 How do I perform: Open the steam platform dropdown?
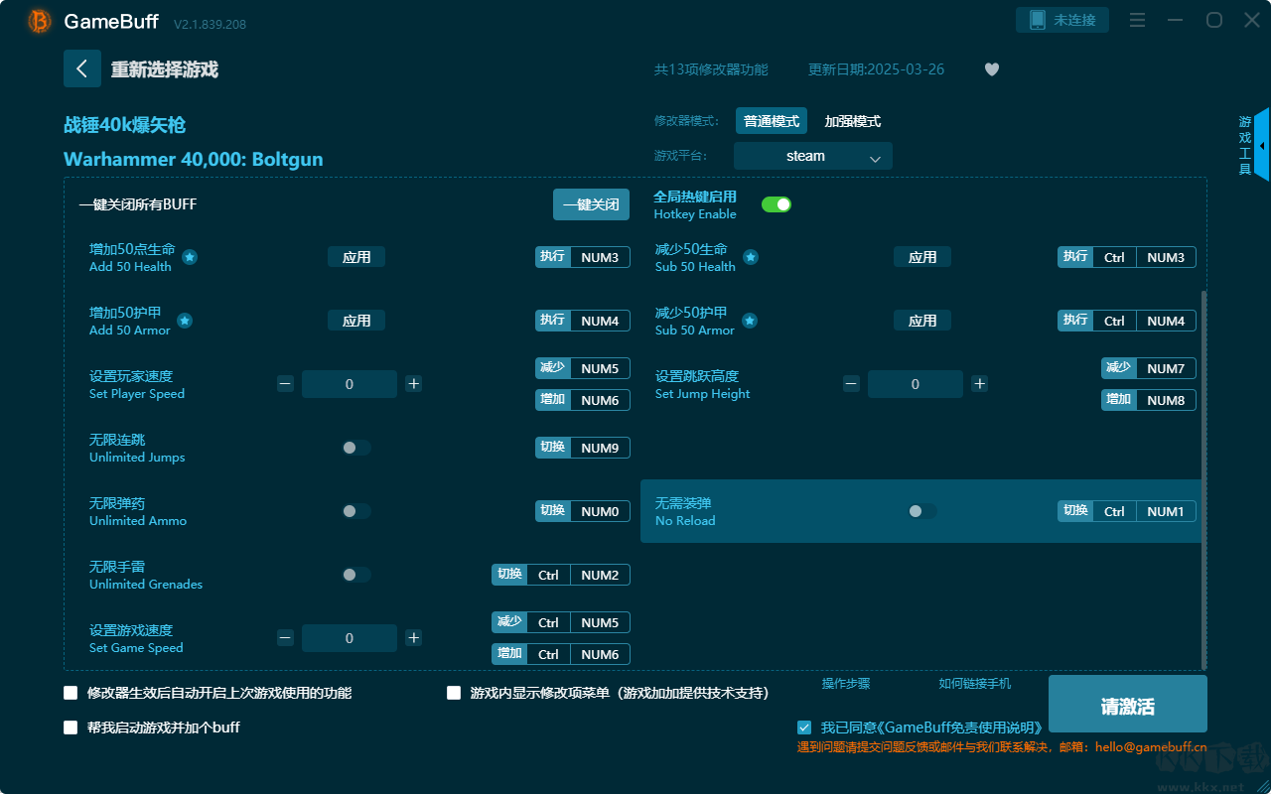coord(813,156)
